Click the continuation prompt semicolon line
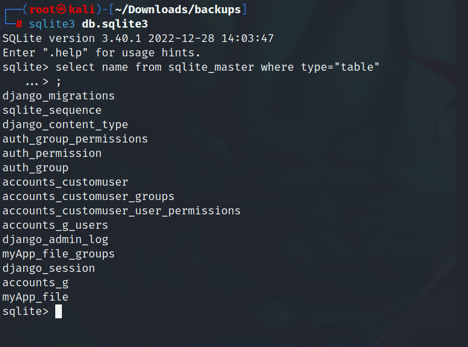The height and width of the screenshot is (347, 468). click(59, 82)
